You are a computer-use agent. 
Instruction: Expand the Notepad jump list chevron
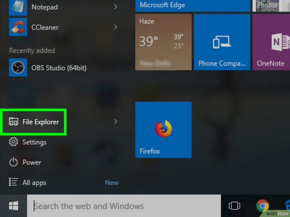pyautogui.click(x=116, y=7)
